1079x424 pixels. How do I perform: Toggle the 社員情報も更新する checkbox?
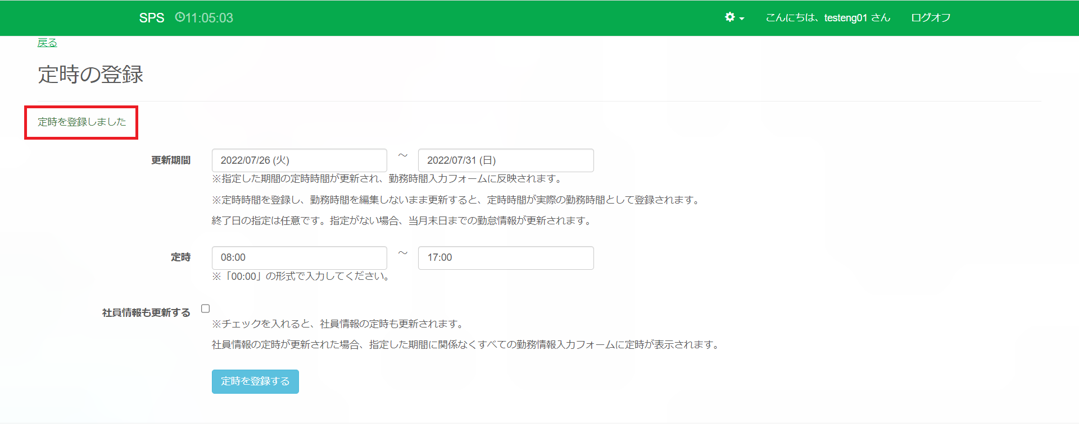pos(206,308)
